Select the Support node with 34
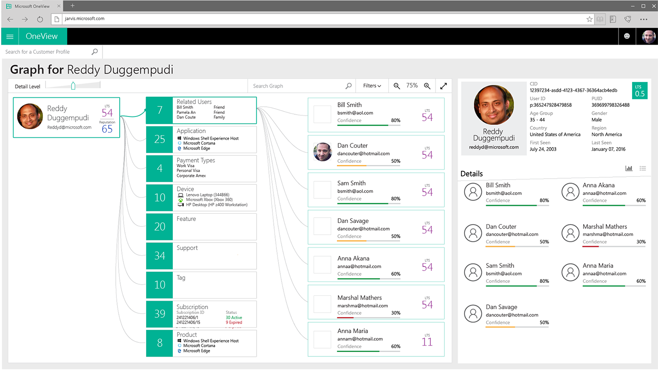658x370 pixels. point(201,256)
